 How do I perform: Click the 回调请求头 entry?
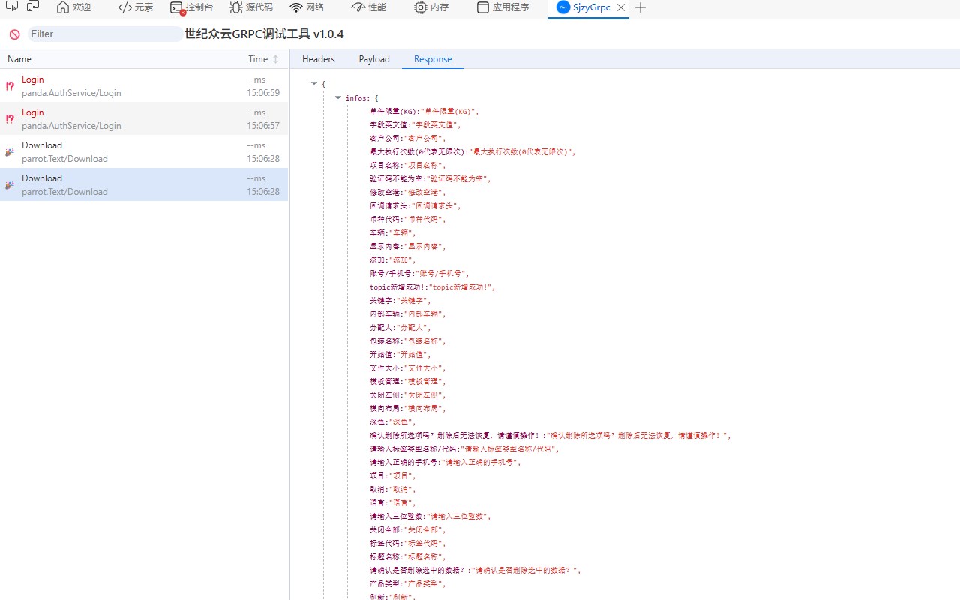415,206
